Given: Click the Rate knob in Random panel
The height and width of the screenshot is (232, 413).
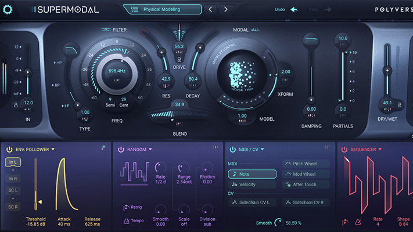Looking at the screenshot, I should click(160, 168).
